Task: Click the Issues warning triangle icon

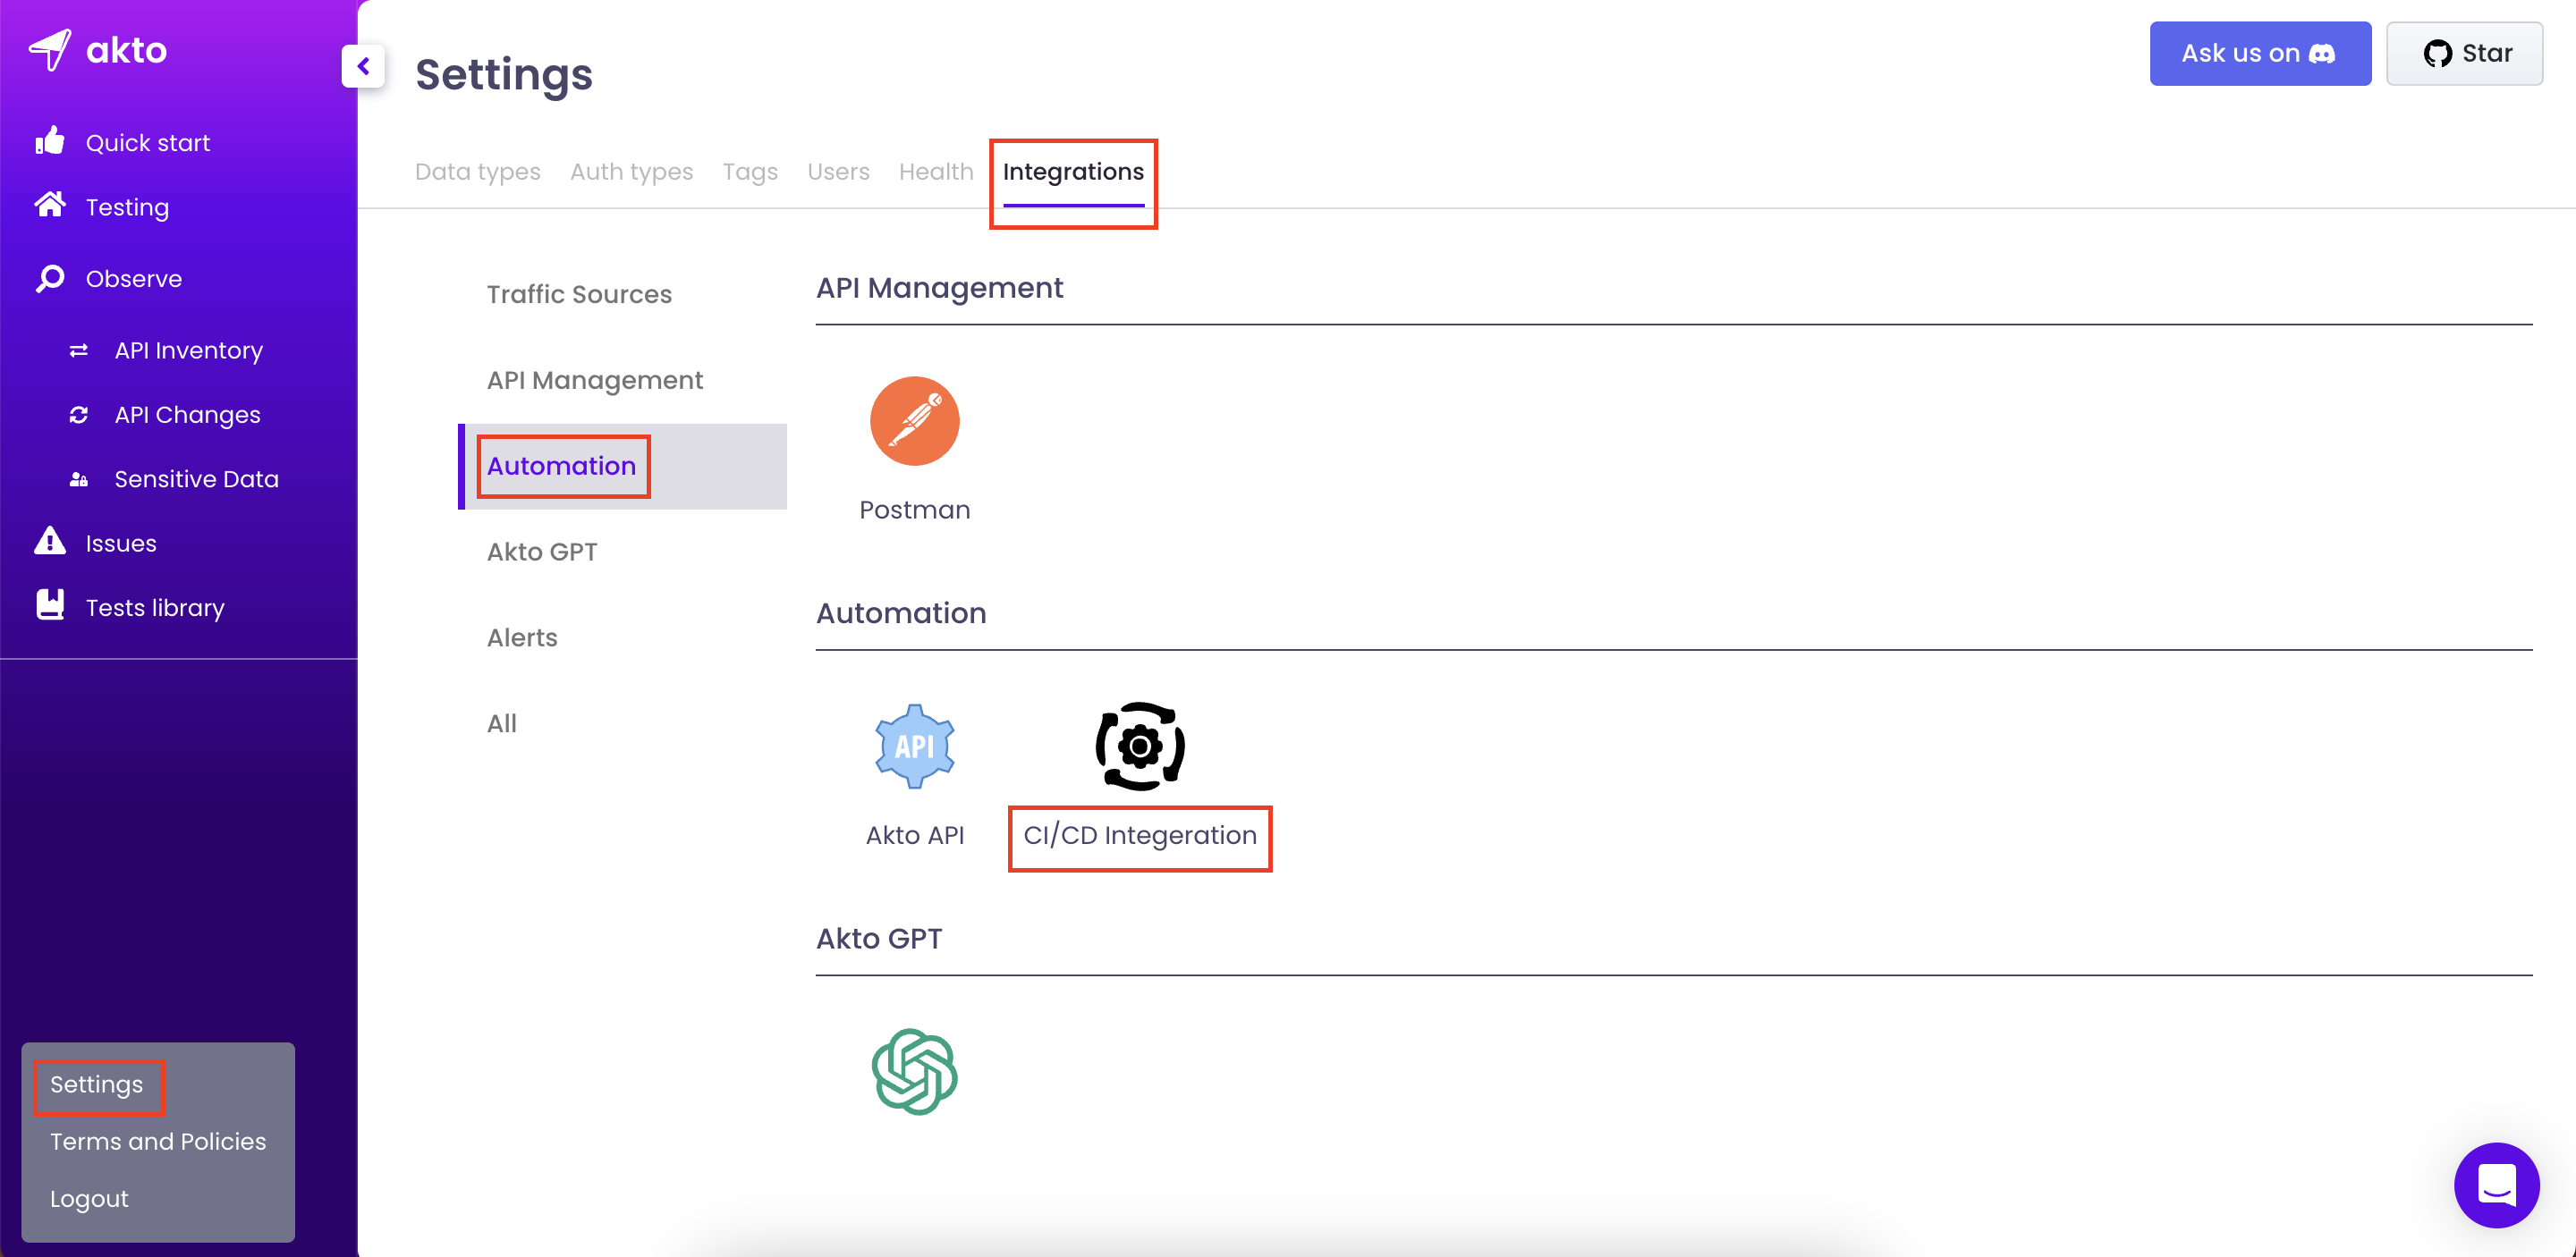Action: tap(49, 542)
